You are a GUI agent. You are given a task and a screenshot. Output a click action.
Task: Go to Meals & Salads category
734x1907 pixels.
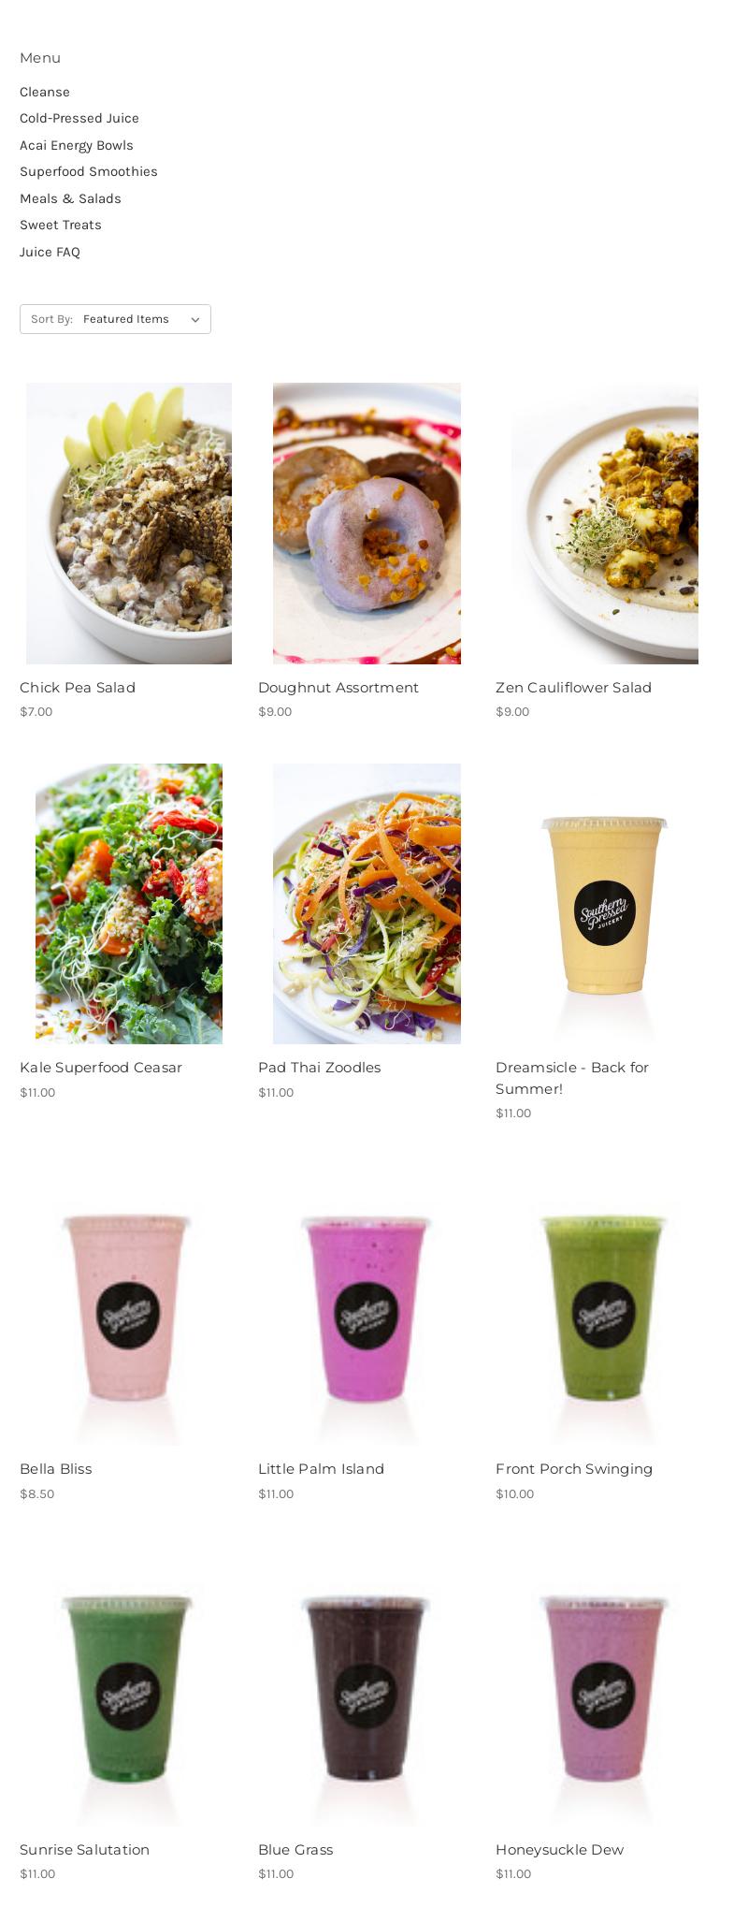point(71,198)
